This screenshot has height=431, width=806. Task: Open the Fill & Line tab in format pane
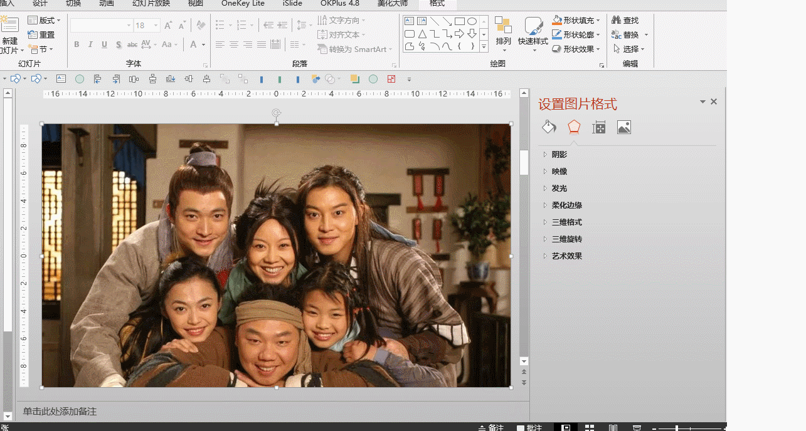pos(549,127)
